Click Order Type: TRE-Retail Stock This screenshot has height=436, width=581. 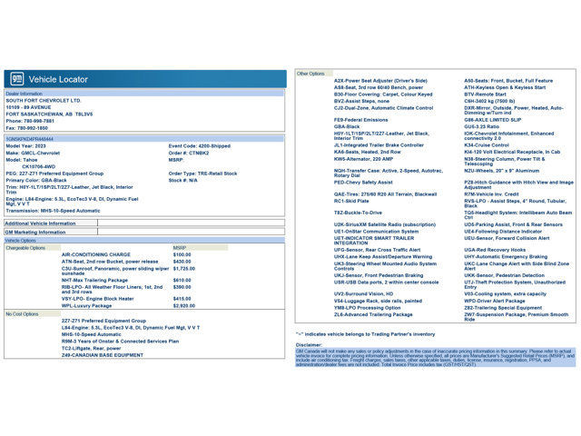(x=202, y=173)
